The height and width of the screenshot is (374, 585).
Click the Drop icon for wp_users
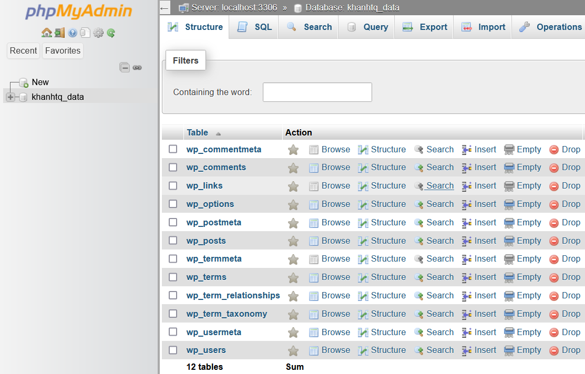click(x=553, y=350)
